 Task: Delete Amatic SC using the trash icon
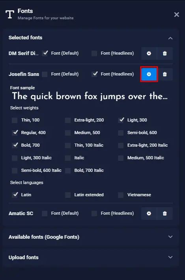tap(165, 214)
